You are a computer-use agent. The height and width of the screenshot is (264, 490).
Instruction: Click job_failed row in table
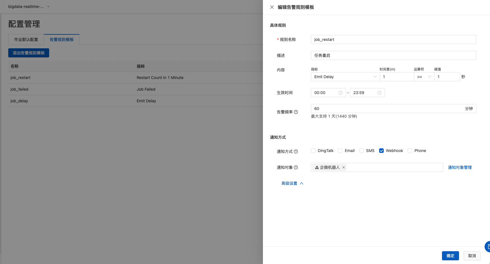tap(135, 89)
